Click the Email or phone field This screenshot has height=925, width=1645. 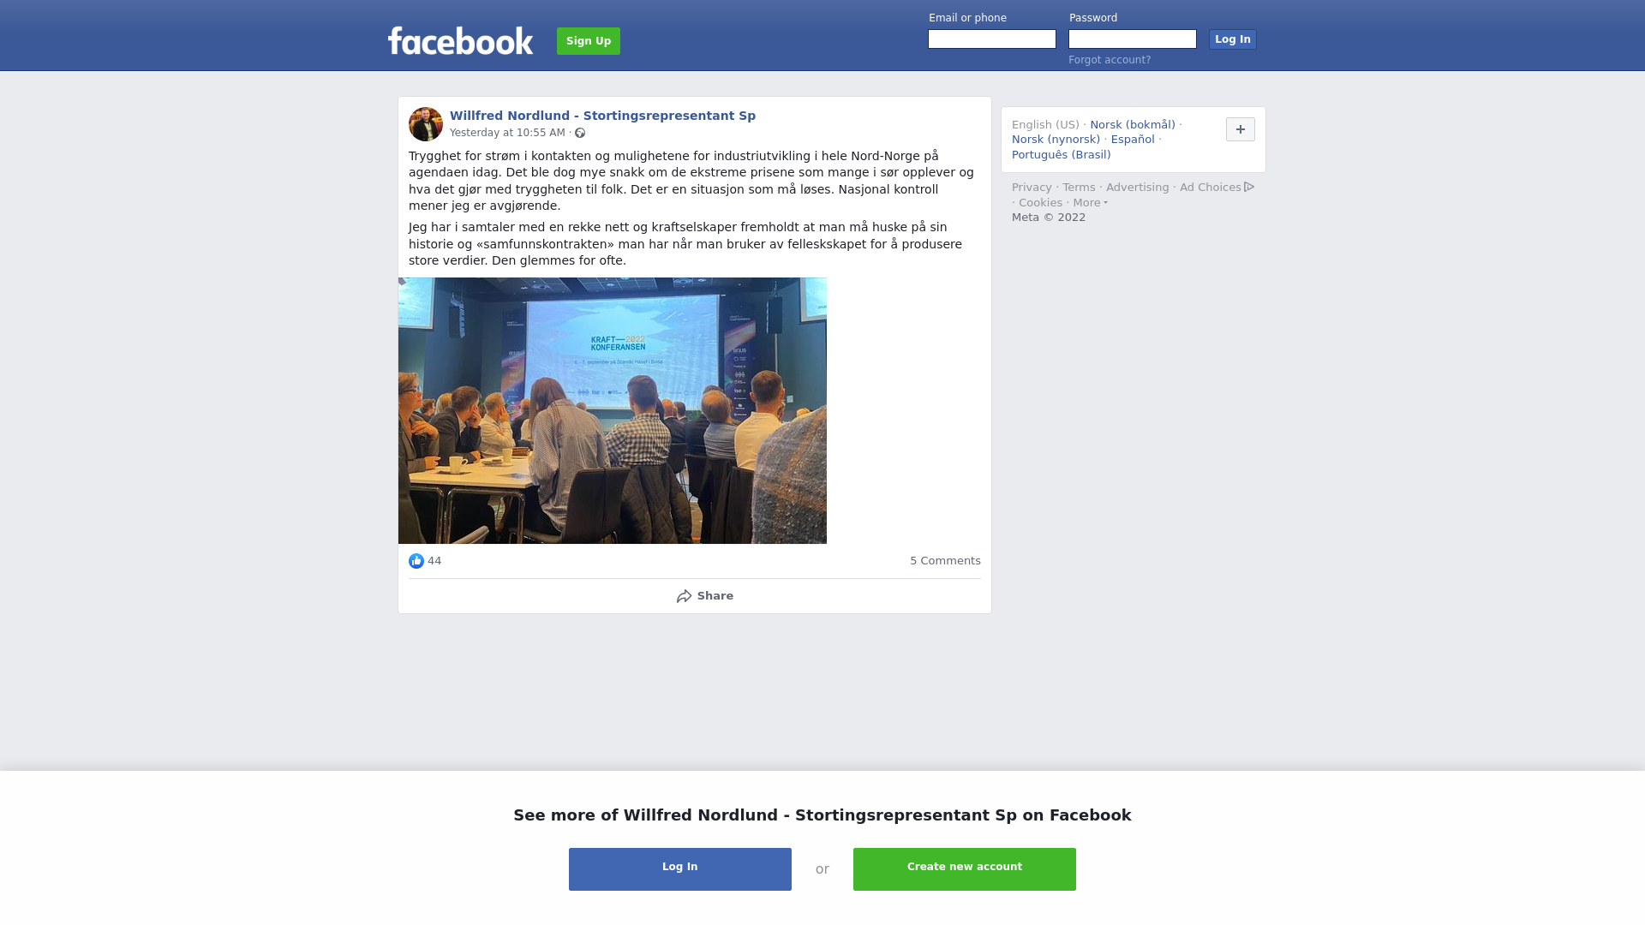click(x=992, y=39)
